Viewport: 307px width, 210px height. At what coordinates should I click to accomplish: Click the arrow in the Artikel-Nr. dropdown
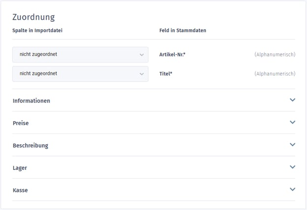click(142, 55)
